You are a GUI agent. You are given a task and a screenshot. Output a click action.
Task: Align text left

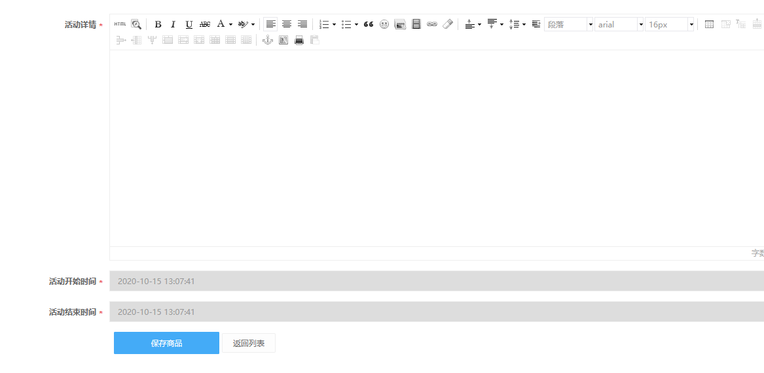(271, 24)
